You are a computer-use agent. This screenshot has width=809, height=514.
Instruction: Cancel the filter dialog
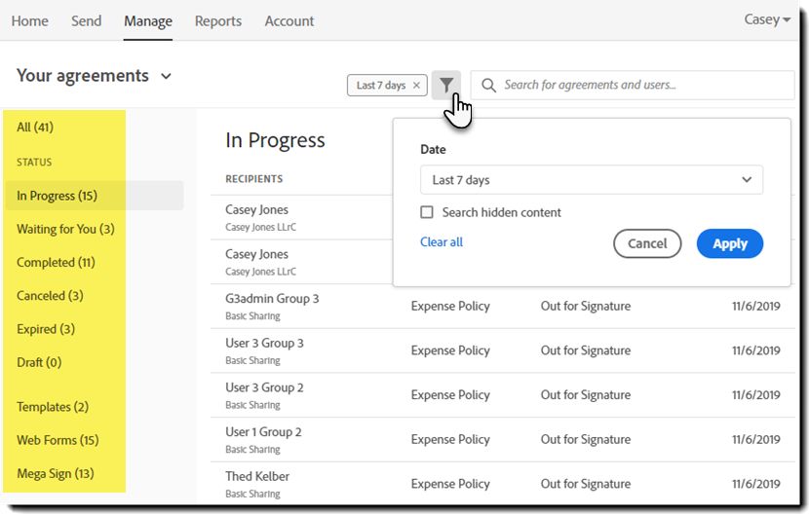coord(647,243)
